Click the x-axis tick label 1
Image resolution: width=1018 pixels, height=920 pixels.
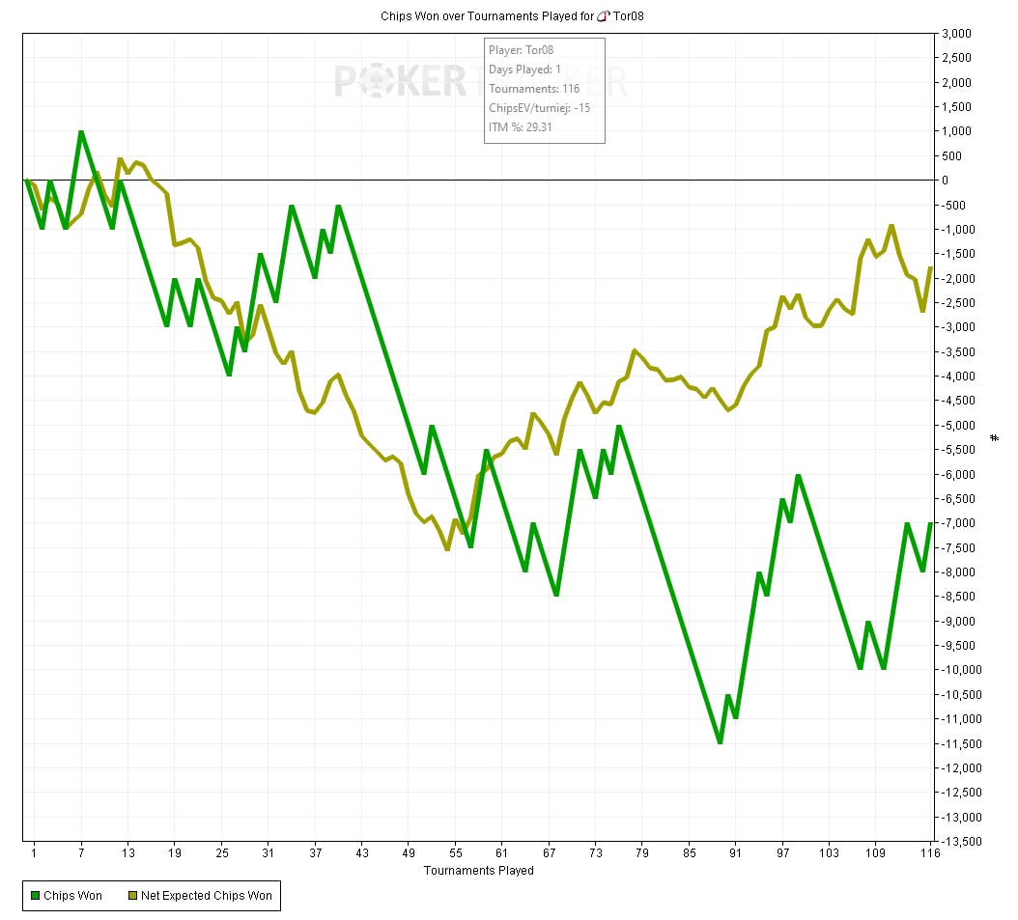tap(34, 853)
